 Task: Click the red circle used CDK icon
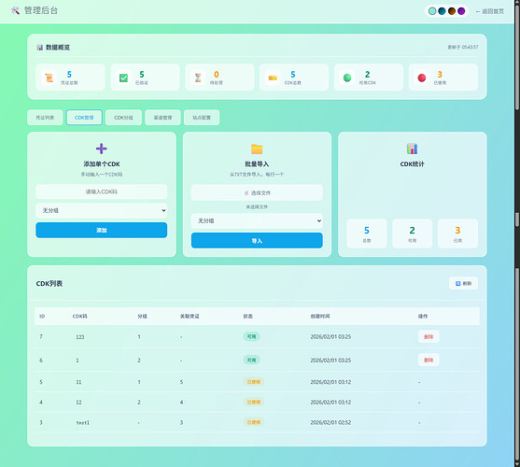tap(422, 78)
